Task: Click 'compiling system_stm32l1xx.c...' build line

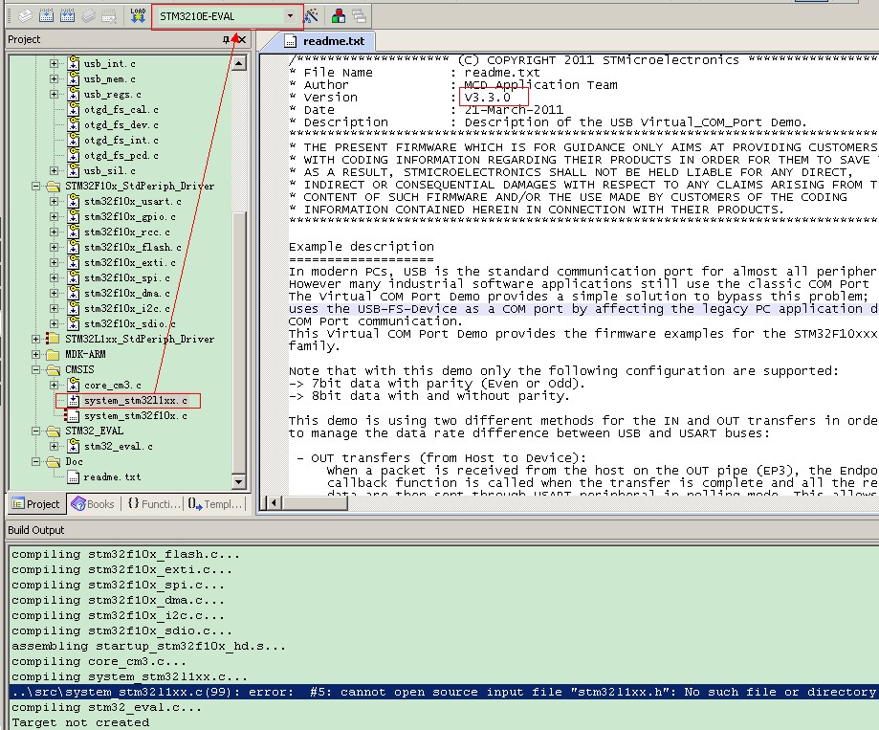Action: (x=129, y=676)
